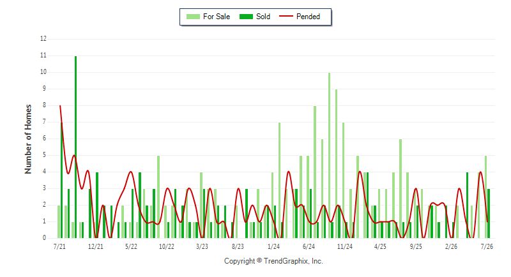This screenshot has height=277, width=511.
Task: Click the 11/24 x-axis label
Action: [345, 247]
